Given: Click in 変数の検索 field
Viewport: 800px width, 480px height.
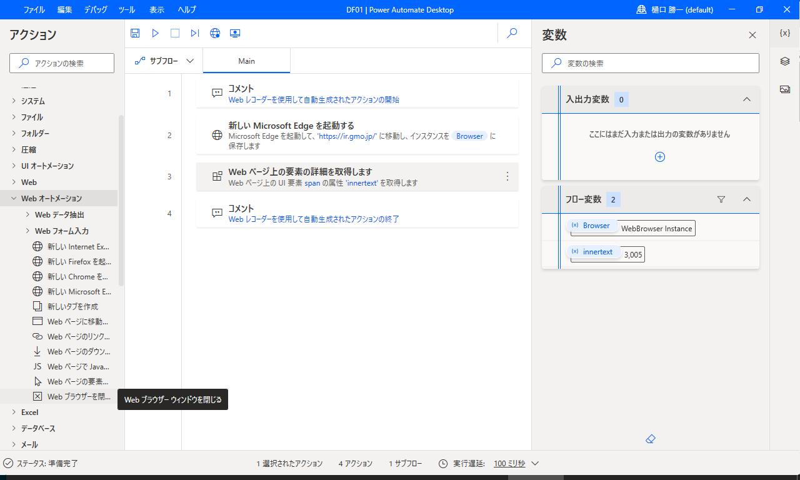Looking at the screenshot, I should tap(651, 63).
